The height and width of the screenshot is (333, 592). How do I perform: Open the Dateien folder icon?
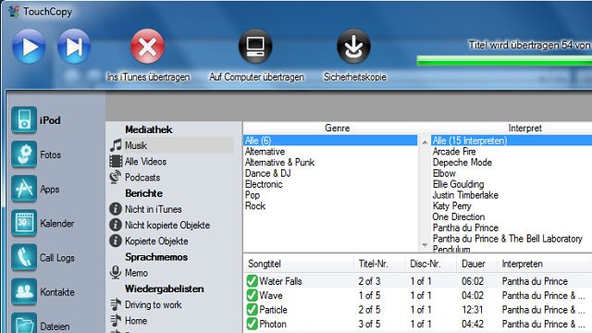24,324
